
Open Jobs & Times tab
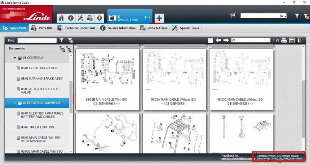click(x=154, y=28)
